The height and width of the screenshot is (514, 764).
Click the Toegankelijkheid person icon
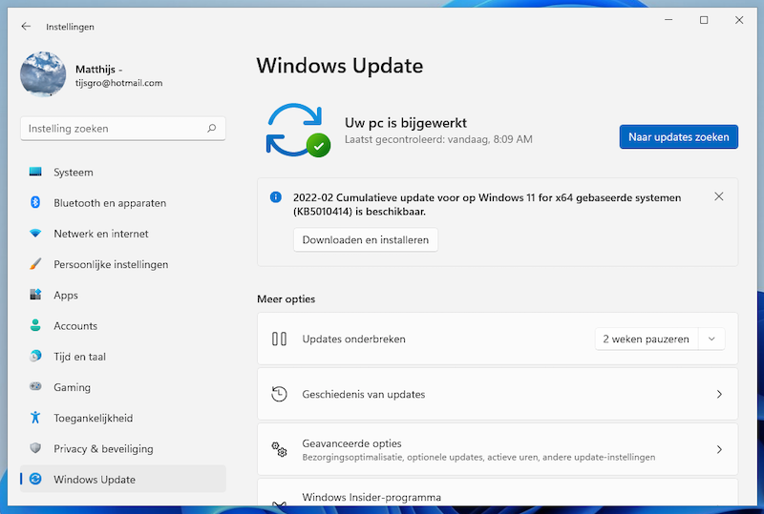coord(35,418)
